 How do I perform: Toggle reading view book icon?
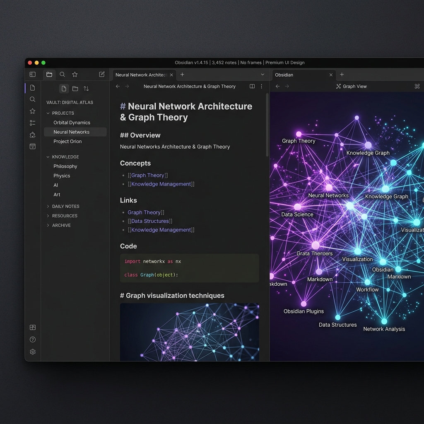[x=252, y=86]
